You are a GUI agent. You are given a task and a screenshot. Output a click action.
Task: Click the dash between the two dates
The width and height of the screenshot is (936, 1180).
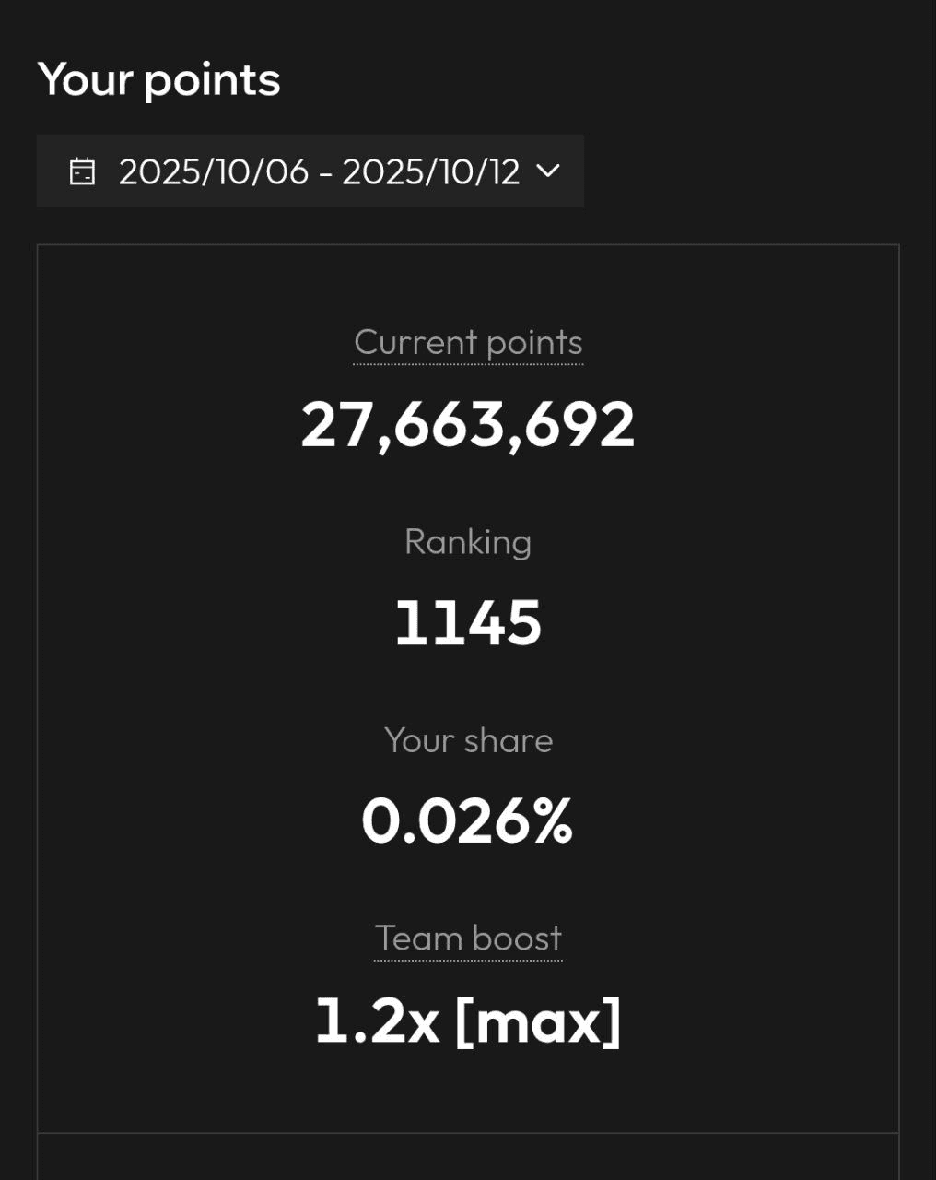click(325, 173)
